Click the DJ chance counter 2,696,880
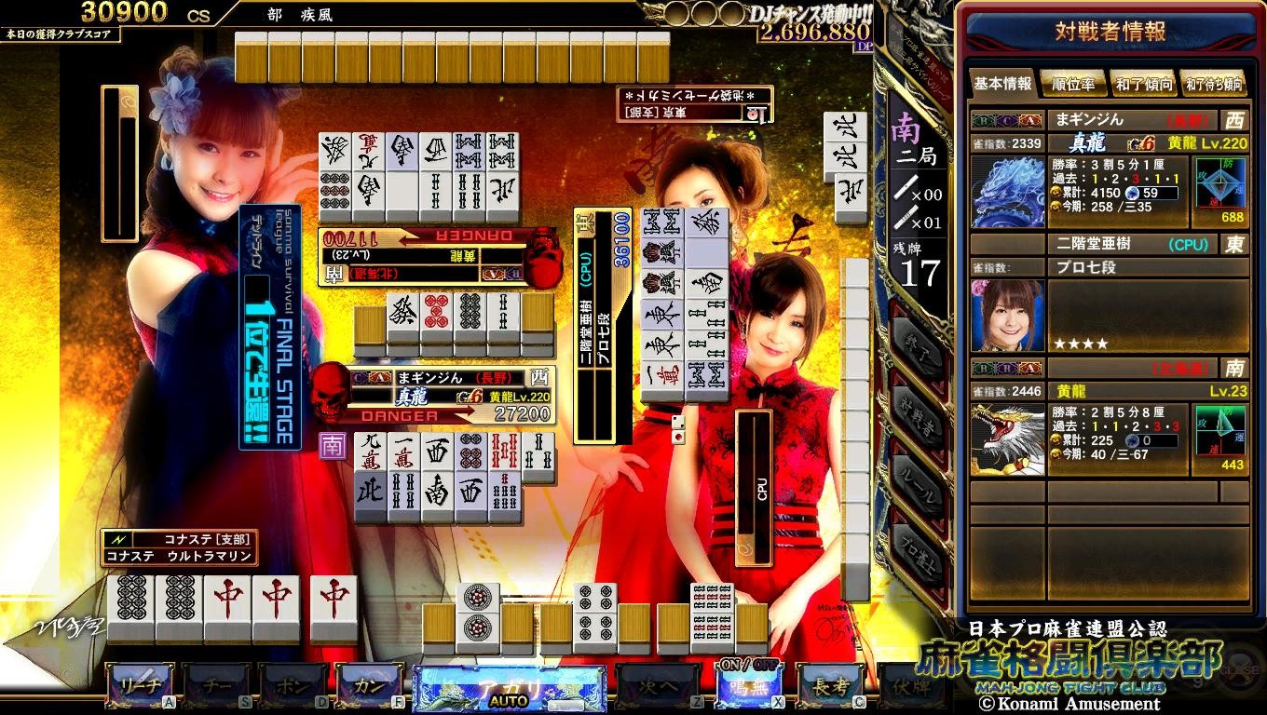The height and width of the screenshot is (715, 1267). [815, 33]
